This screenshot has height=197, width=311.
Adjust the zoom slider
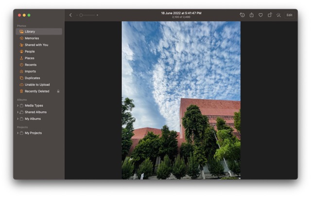click(x=81, y=15)
